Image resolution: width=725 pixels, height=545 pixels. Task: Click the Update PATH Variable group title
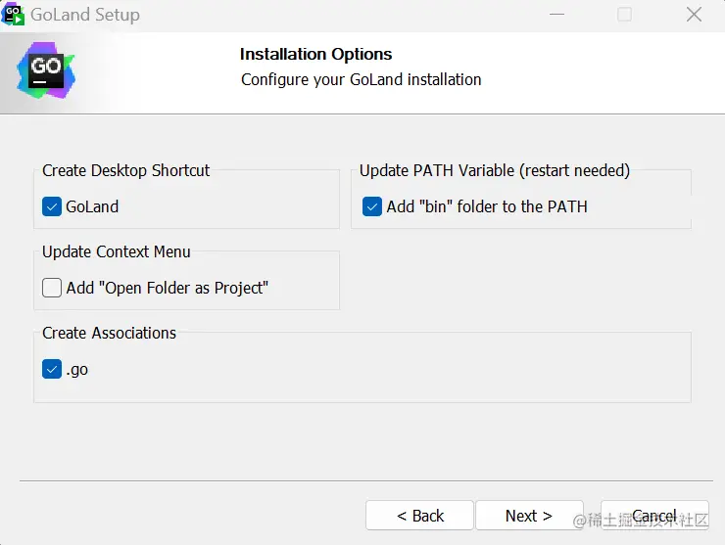tap(495, 170)
